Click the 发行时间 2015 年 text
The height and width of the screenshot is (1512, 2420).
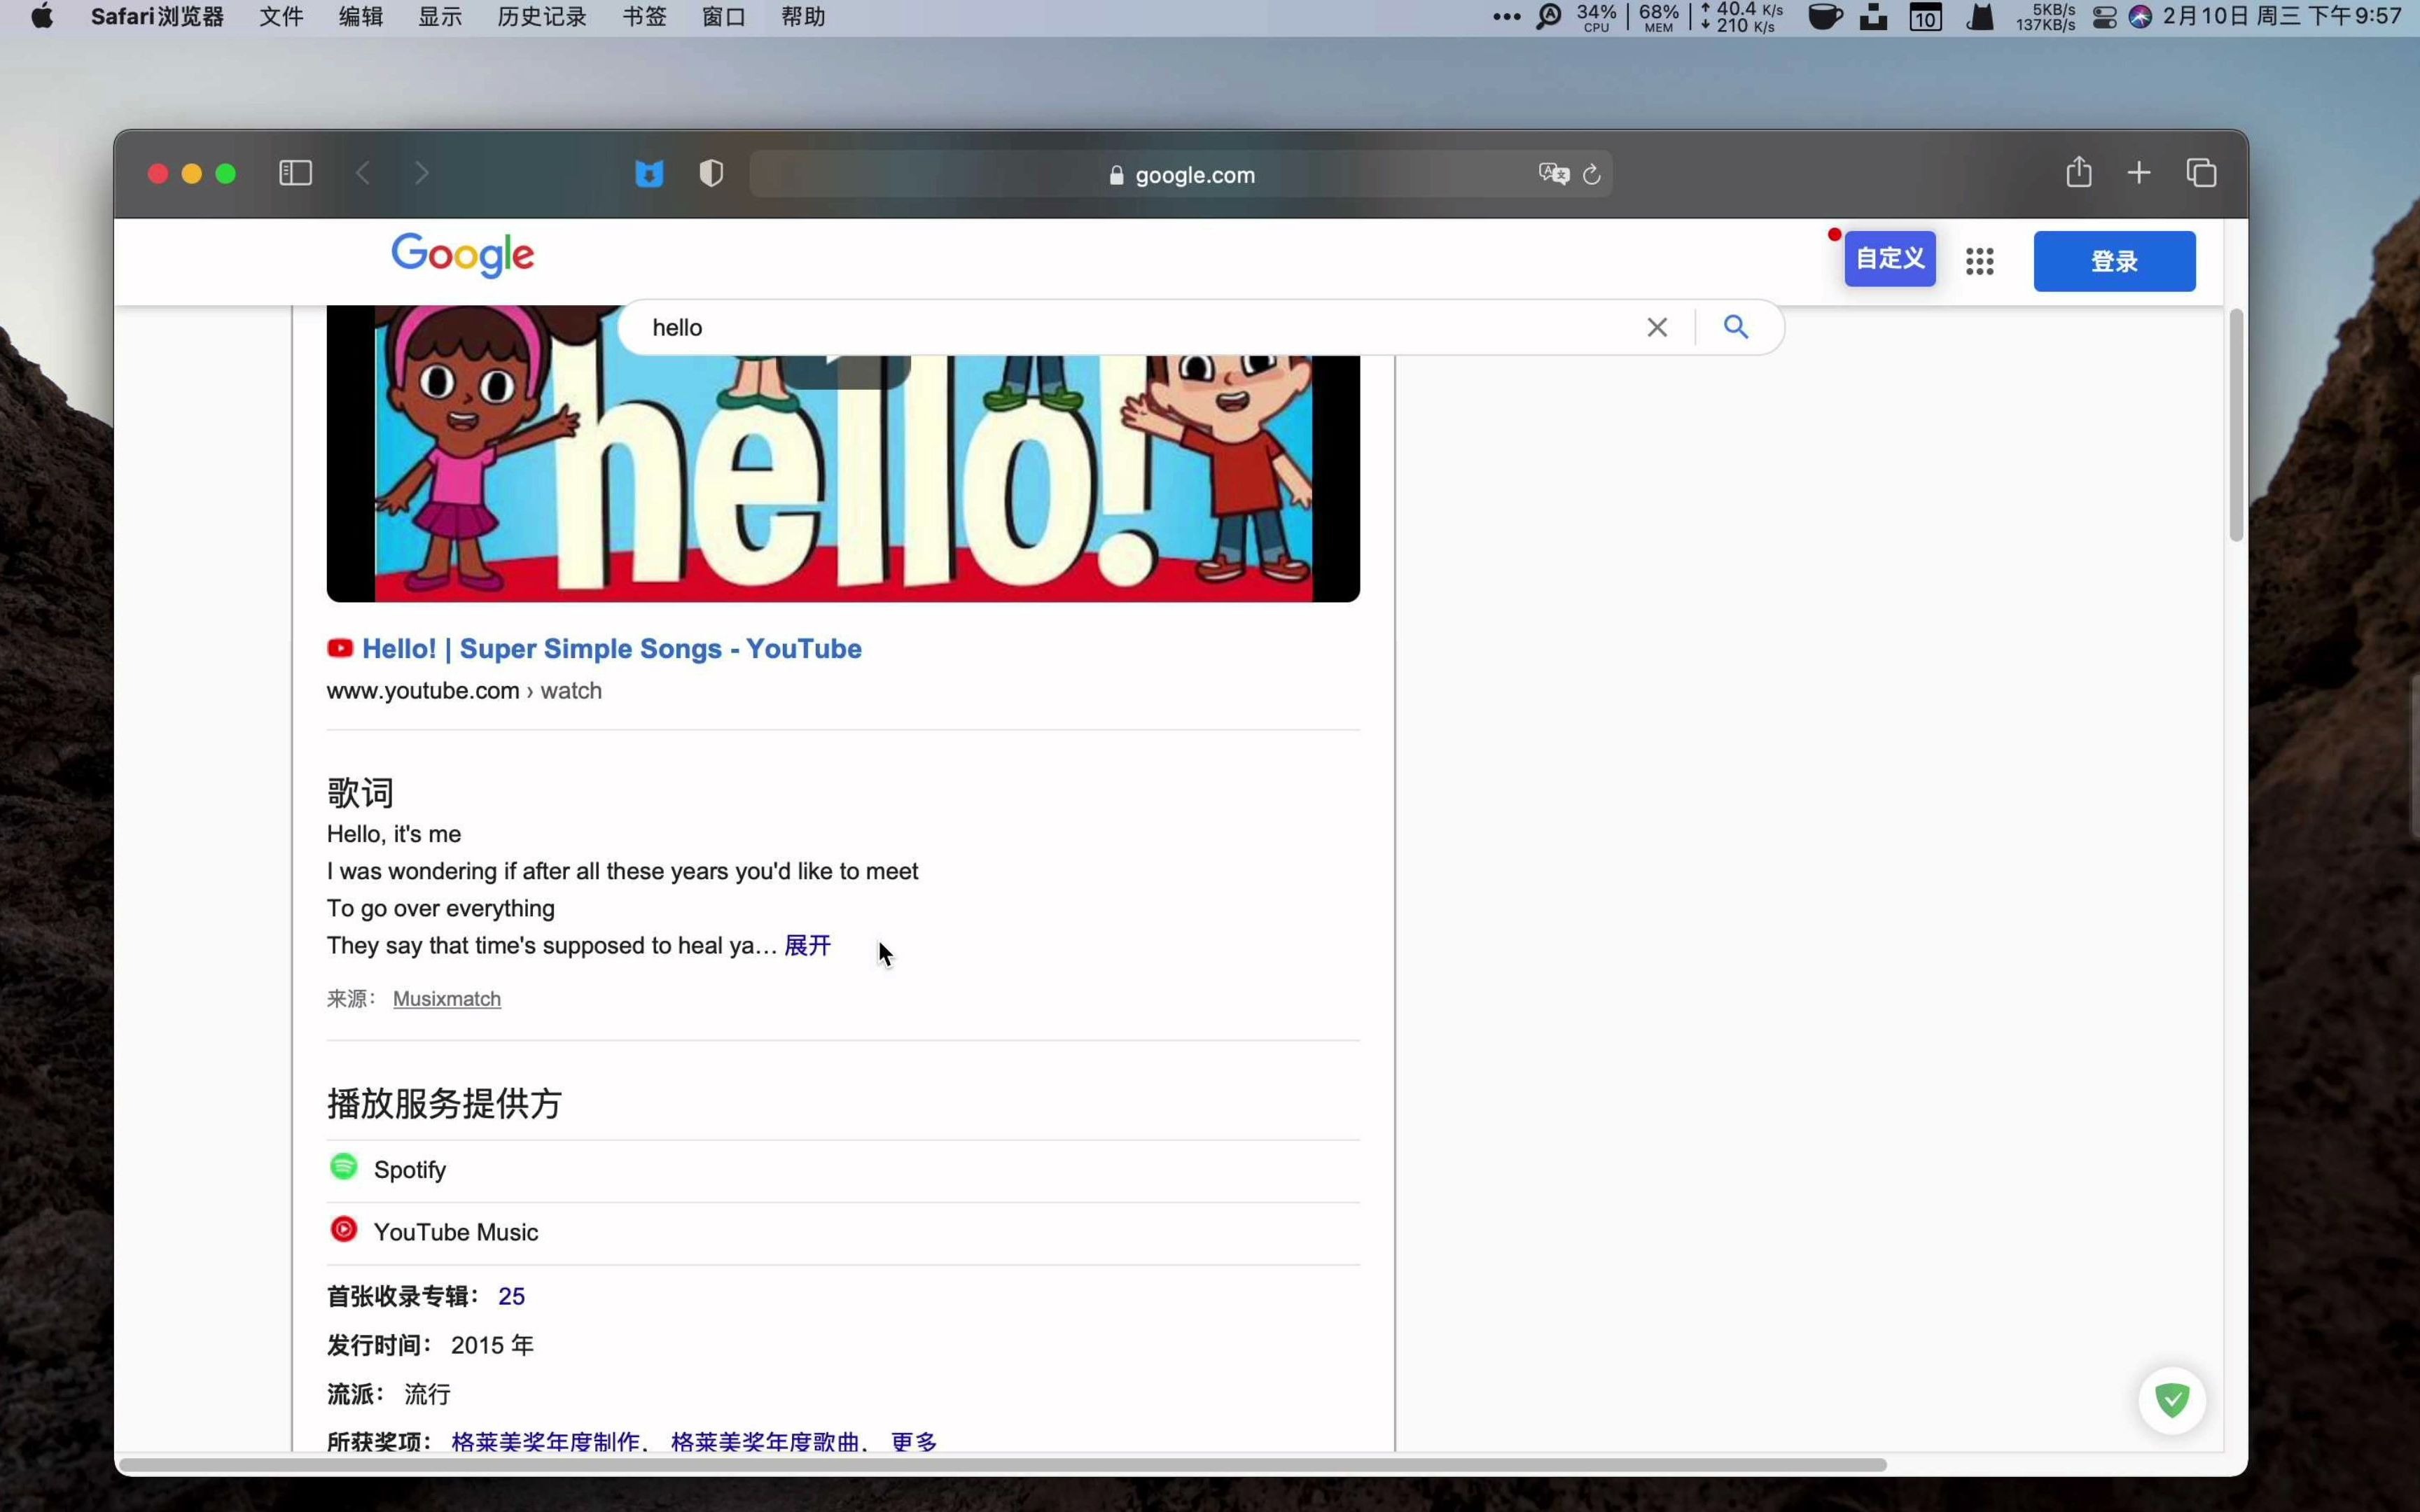click(x=430, y=1345)
